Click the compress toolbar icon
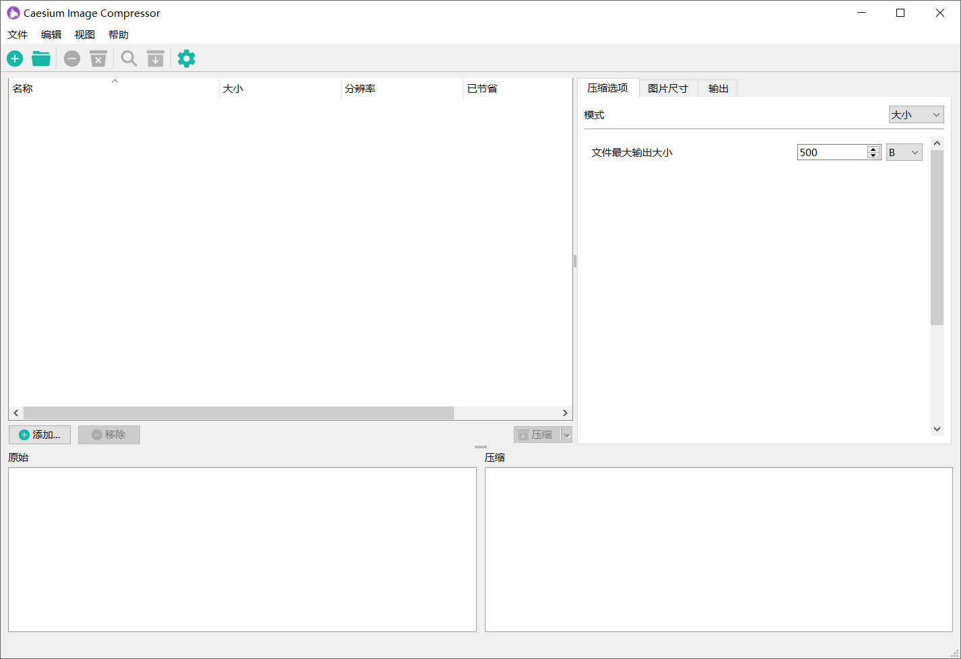The width and height of the screenshot is (961, 659). (x=156, y=59)
